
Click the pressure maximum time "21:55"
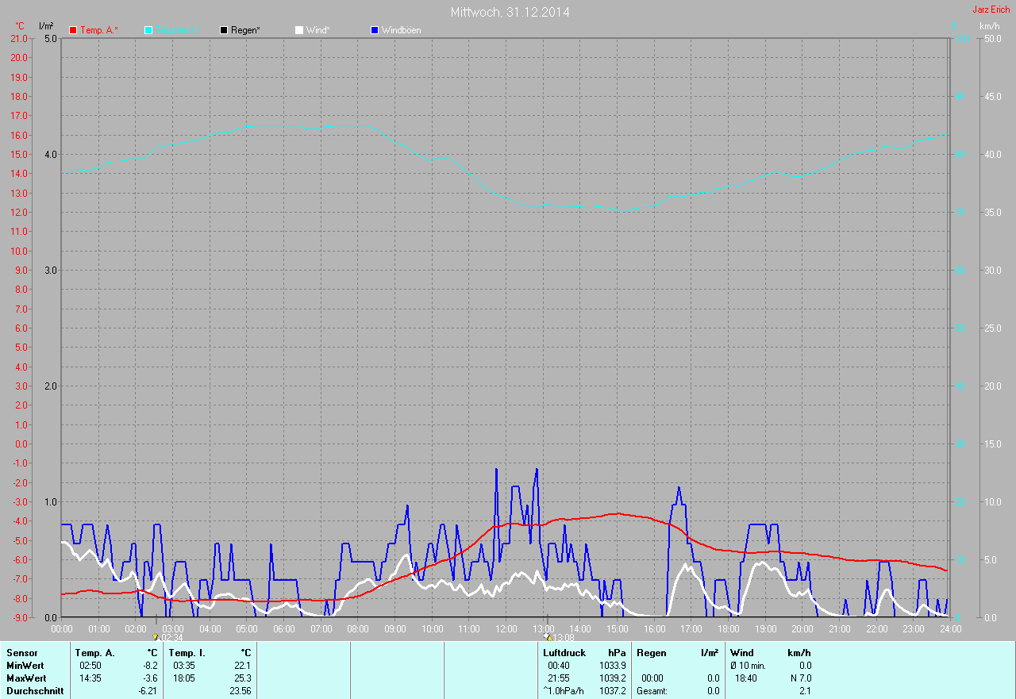click(x=559, y=678)
